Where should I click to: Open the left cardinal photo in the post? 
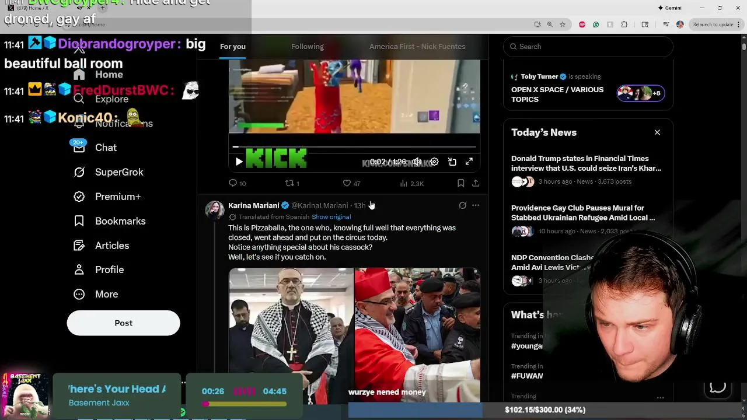pyautogui.click(x=291, y=335)
